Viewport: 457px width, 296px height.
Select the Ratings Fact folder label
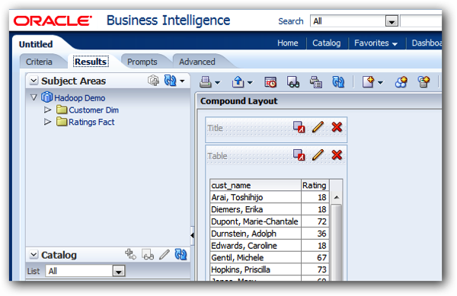click(x=91, y=122)
